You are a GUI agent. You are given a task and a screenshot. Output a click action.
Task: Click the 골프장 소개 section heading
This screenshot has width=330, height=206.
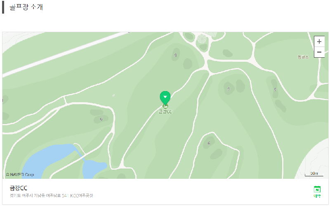pyautogui.click(x=26, y=7)
